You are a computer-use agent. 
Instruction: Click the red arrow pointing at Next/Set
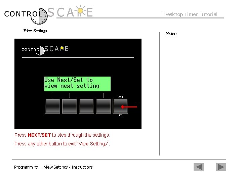click(x=129, y=107)
